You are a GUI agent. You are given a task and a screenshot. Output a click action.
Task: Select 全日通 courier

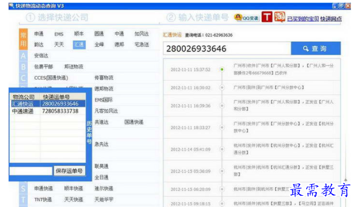[101, 178]
